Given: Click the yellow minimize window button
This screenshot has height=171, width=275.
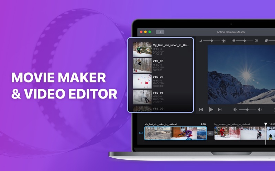Looking at the screenshot, I should (x=145, y=32).
